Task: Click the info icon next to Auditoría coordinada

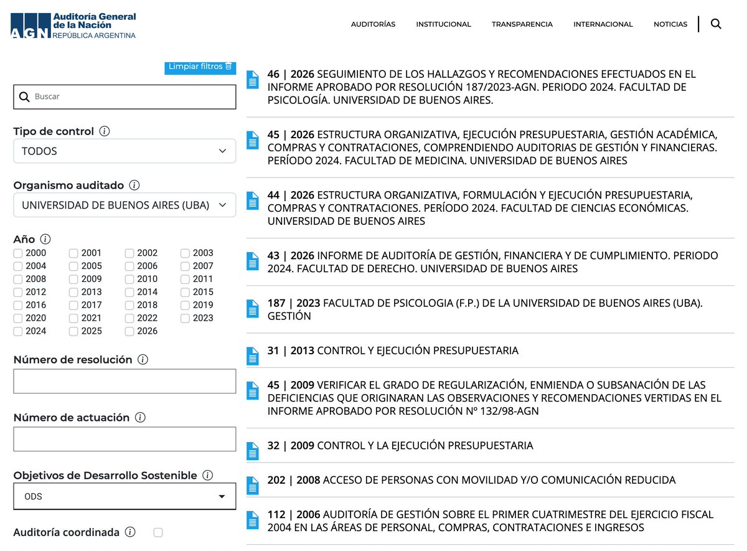Action: pos(130,532)
